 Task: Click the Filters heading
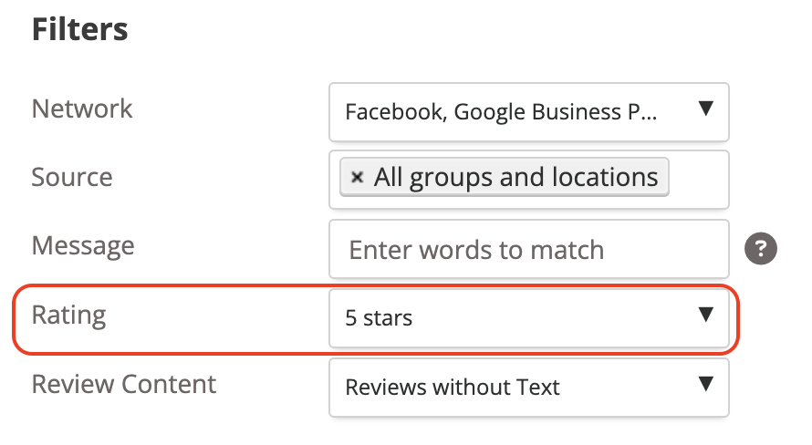tap(79, 29)
